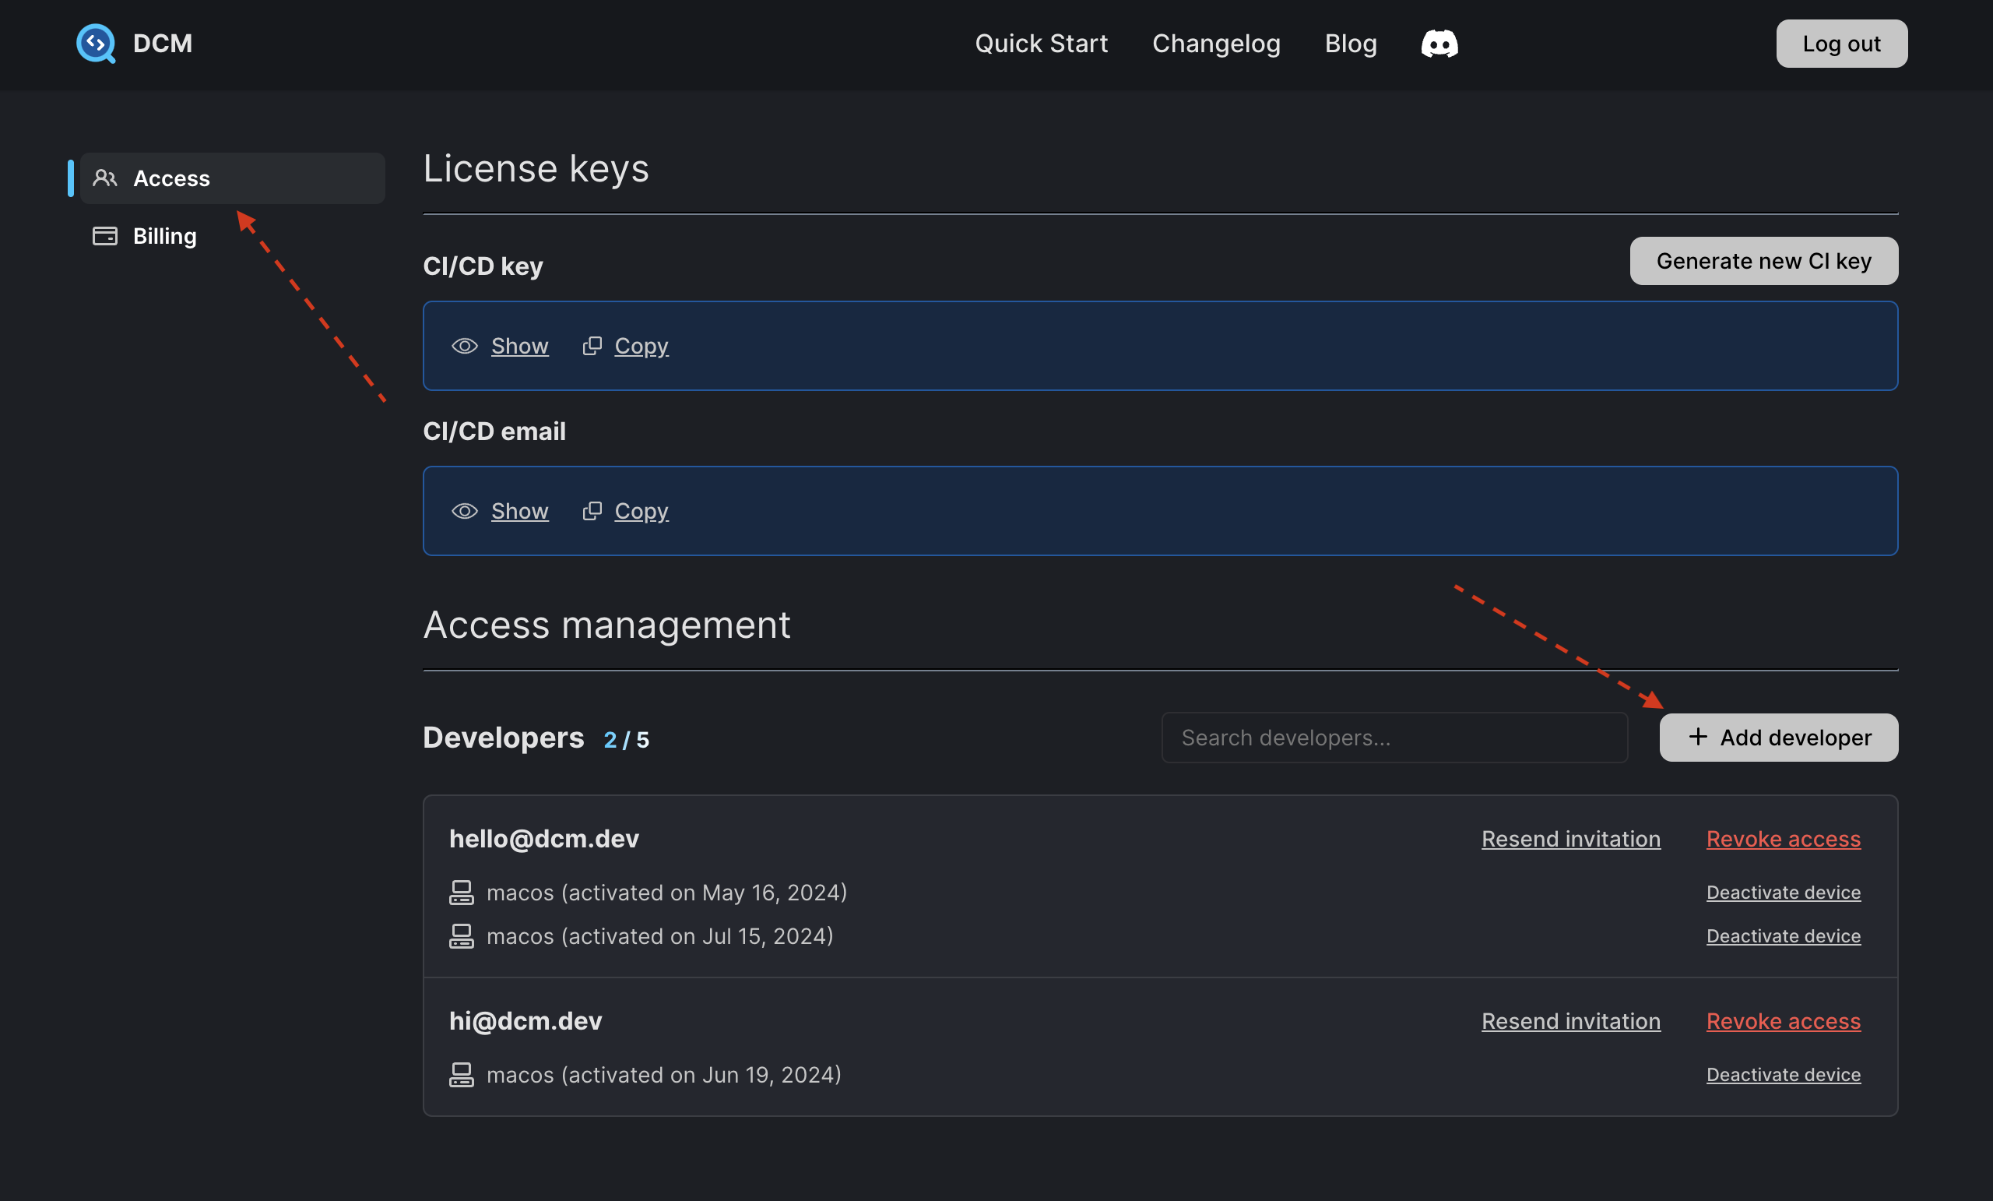Screen dimensions: 1993x1201
Task: Click Resend invitation for hi@dcm.dev
Action: pyautogui.click(x=1570, y=1020)
